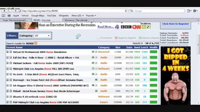Click second plus icon for PSP-ACCiDENT row

11,102
